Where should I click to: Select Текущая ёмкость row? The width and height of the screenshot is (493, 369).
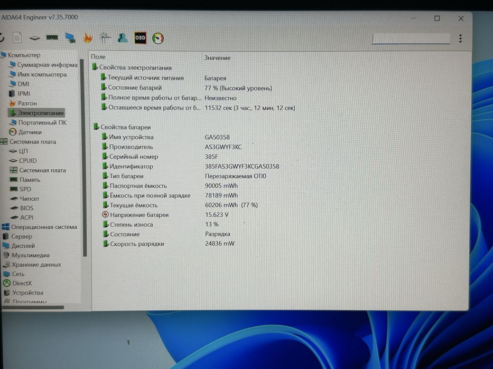click(x=181, y=205)
